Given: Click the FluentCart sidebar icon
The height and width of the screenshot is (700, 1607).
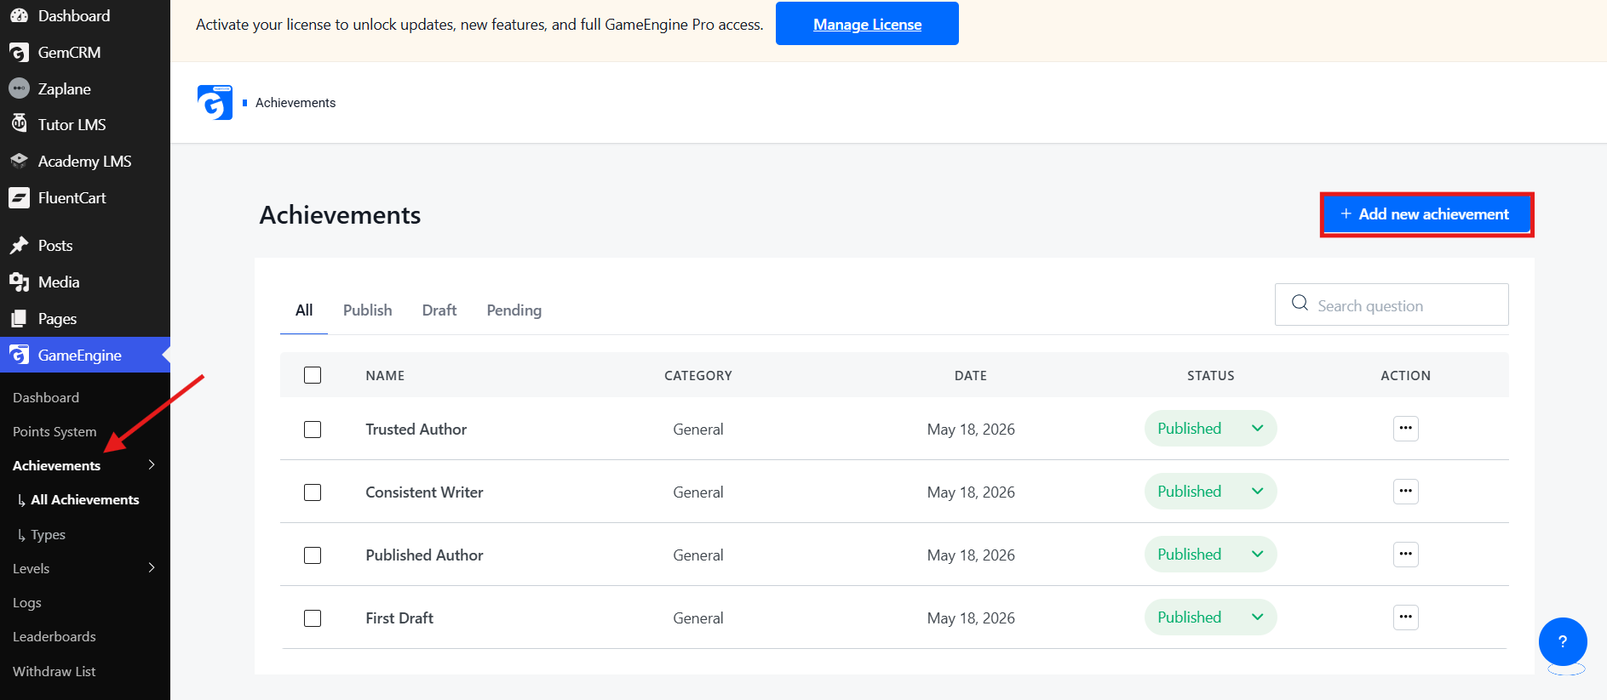Looking at the screenshot, I should [x=19, y=197].
